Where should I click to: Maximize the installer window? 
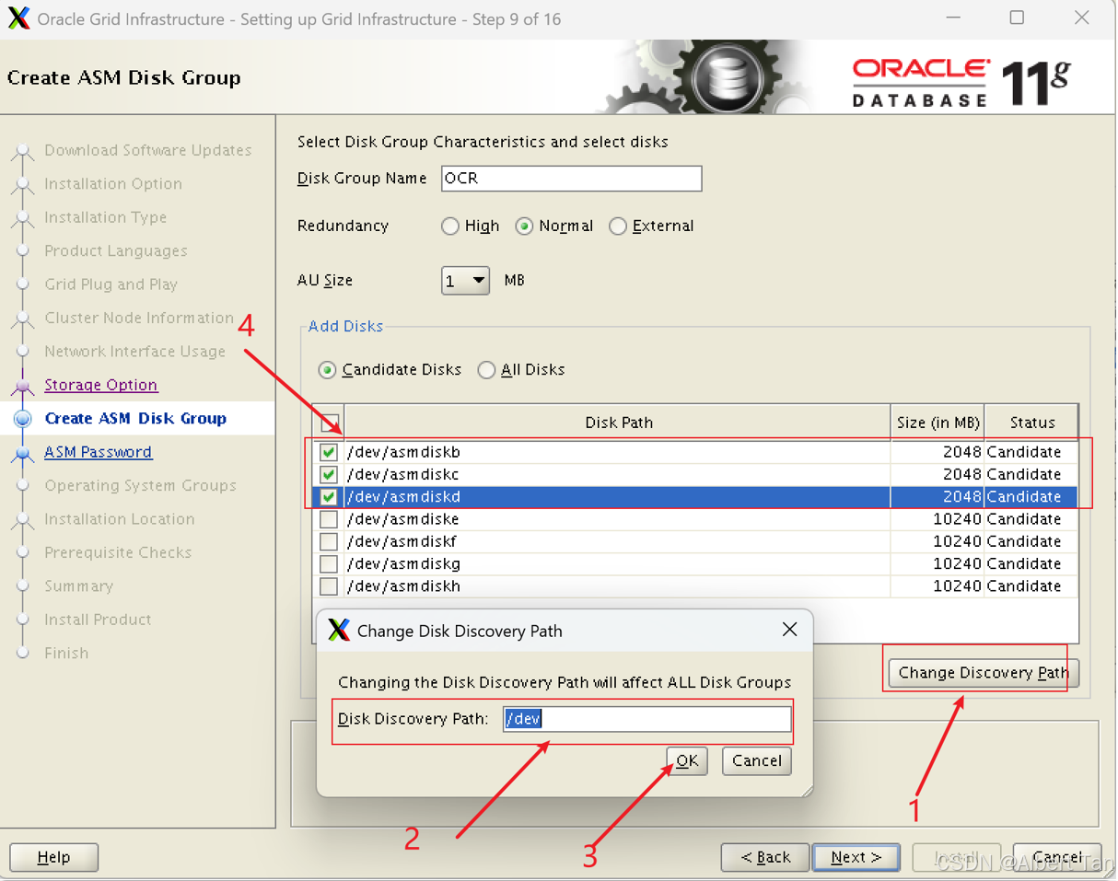1017,17
